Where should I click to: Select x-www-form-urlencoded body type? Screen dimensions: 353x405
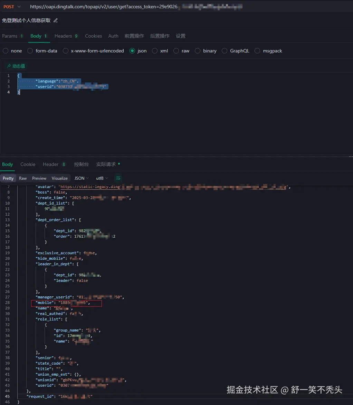point(93,51)
